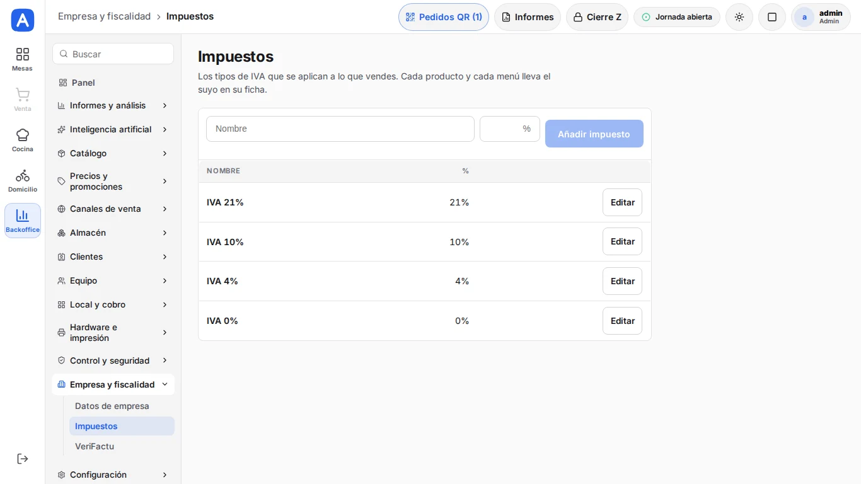Open Datos de empresa submenu item

[x=122, y=406]
